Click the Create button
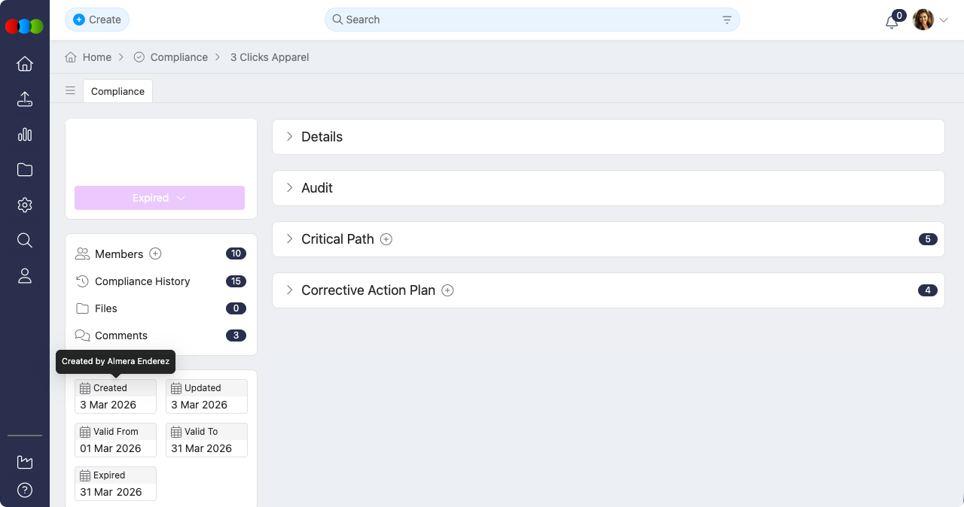 (x=97, y=20)
